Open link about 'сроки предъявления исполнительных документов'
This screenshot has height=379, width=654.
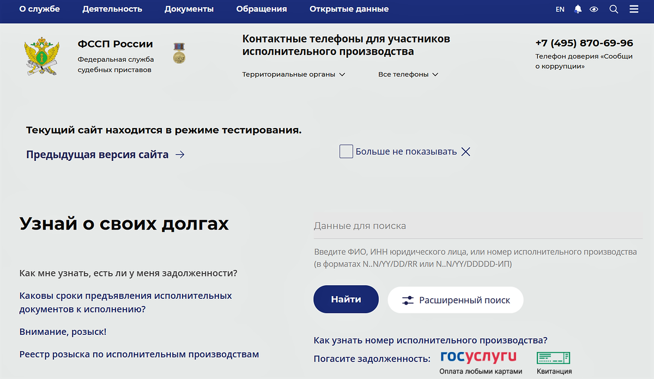[125, 302]
